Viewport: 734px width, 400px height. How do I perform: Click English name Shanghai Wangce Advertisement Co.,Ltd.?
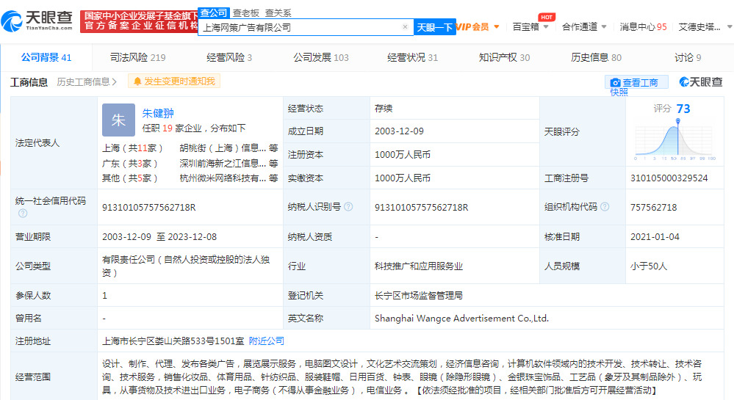pyautogui.click(x=461, y=318)
